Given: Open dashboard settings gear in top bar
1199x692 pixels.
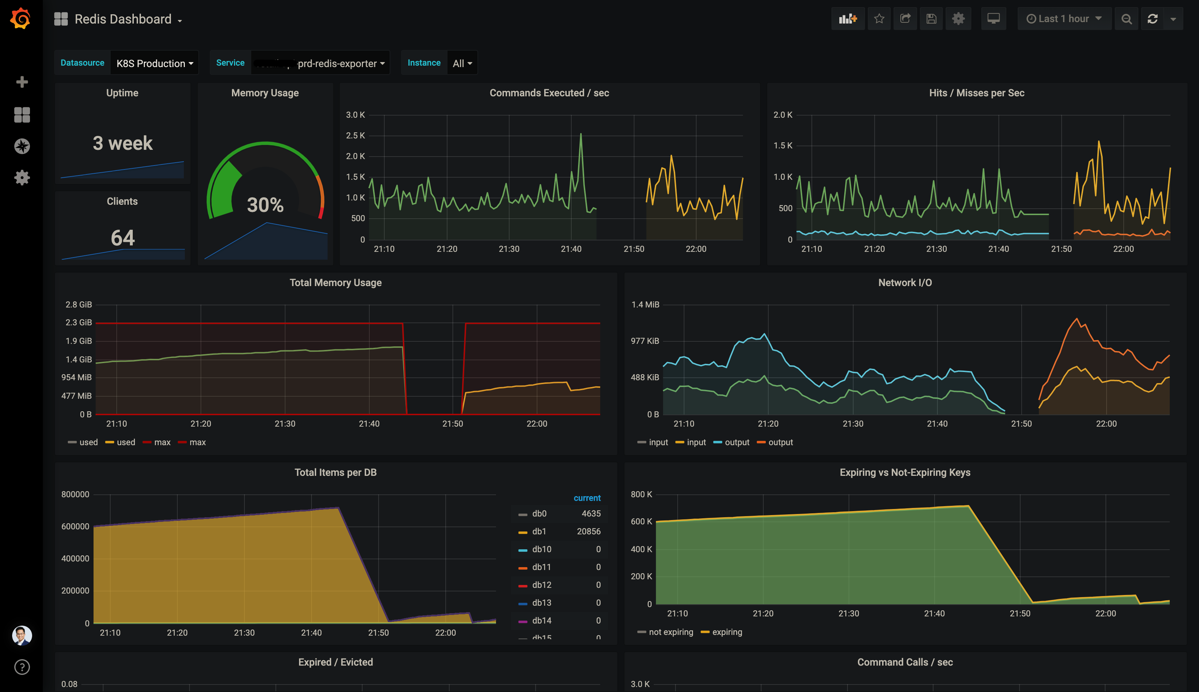Looking at the screenshot, I should (958, 19).
